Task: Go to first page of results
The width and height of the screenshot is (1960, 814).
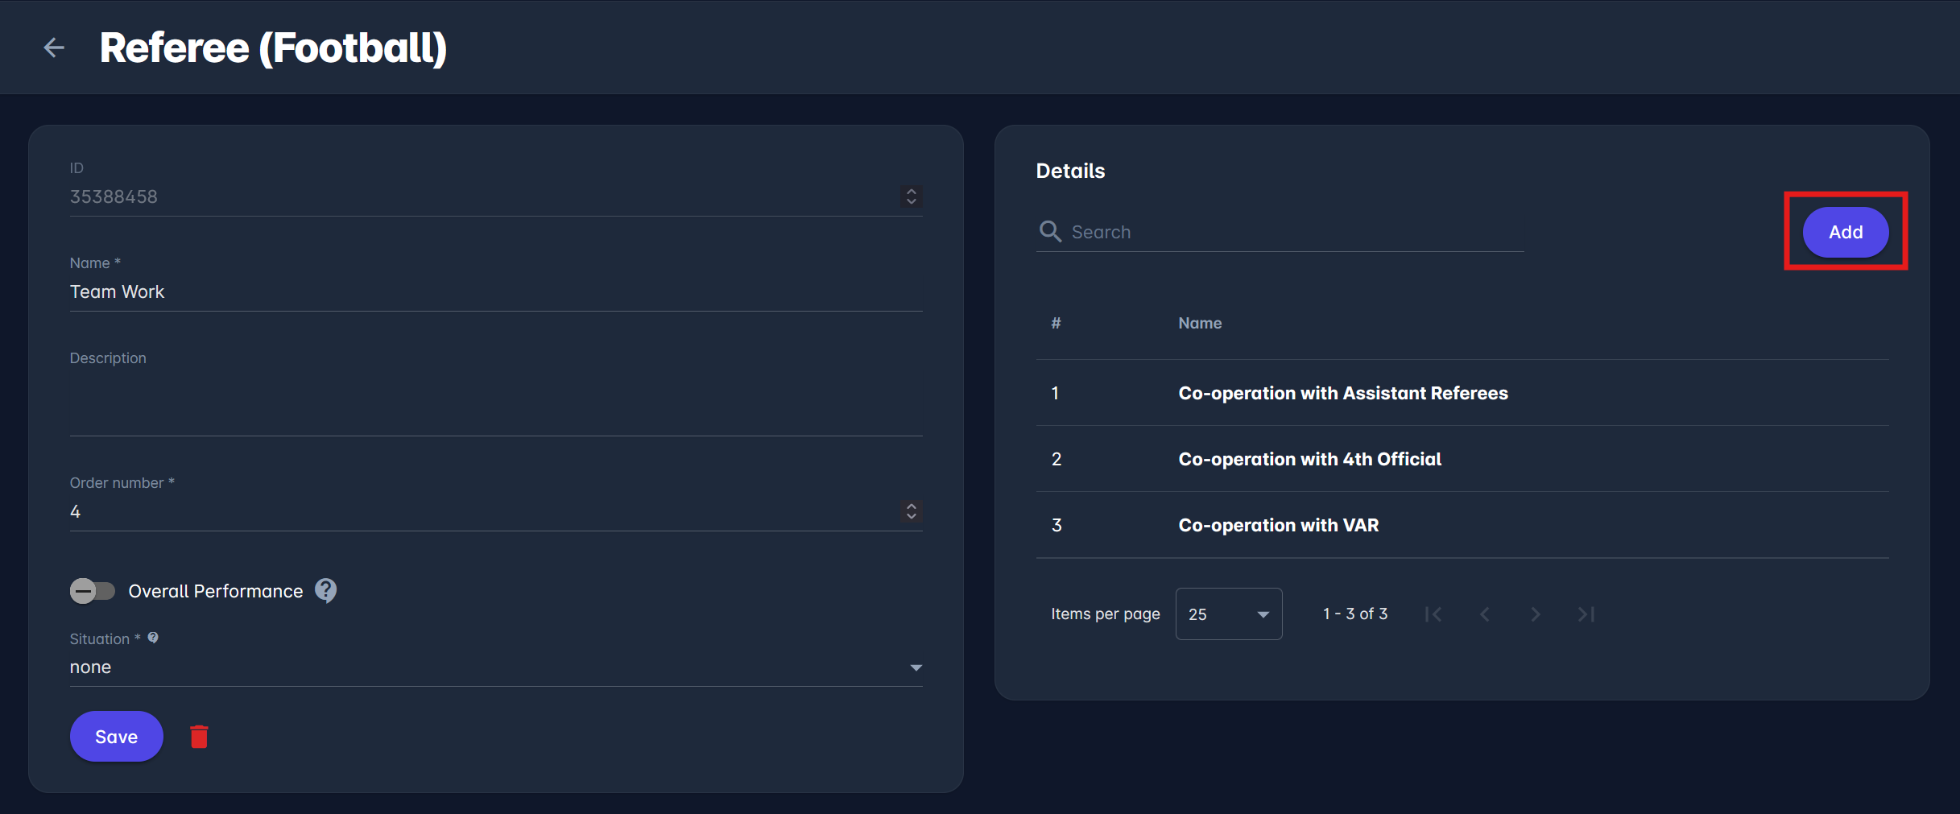Action: tap(1433, 614)
